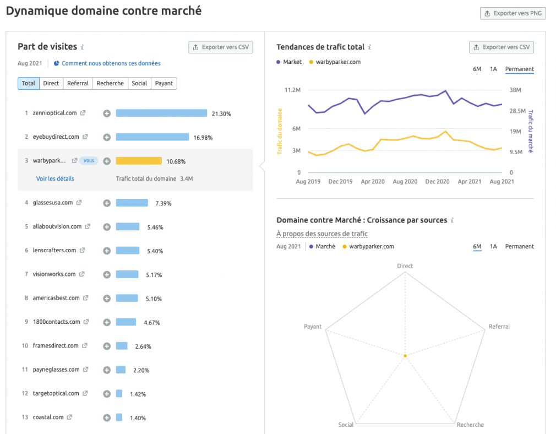This screenshot has height=434, width=556.
Task: Set growth by sources range to Permanent
Action: coord(520,246)
